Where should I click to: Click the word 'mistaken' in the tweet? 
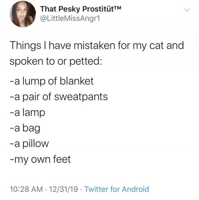(x=95, y=45)
